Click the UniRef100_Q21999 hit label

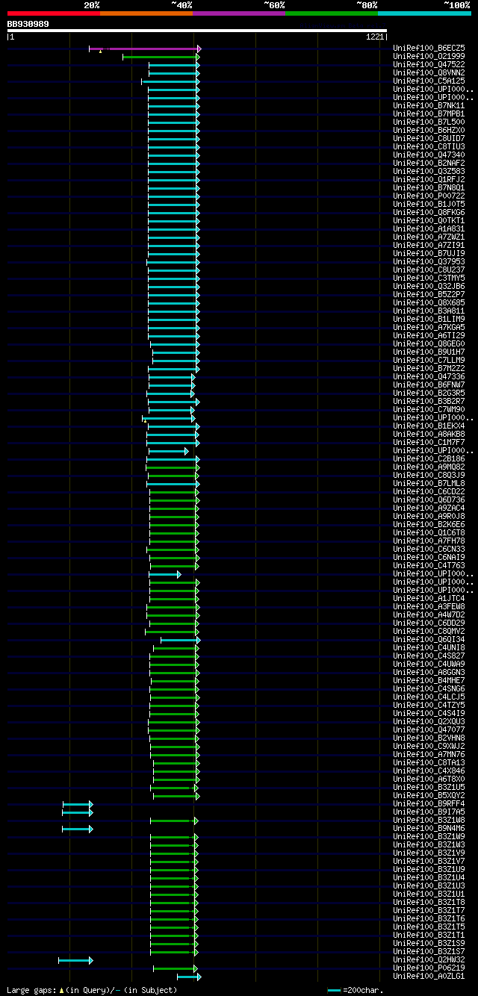(x=430, y=56)
